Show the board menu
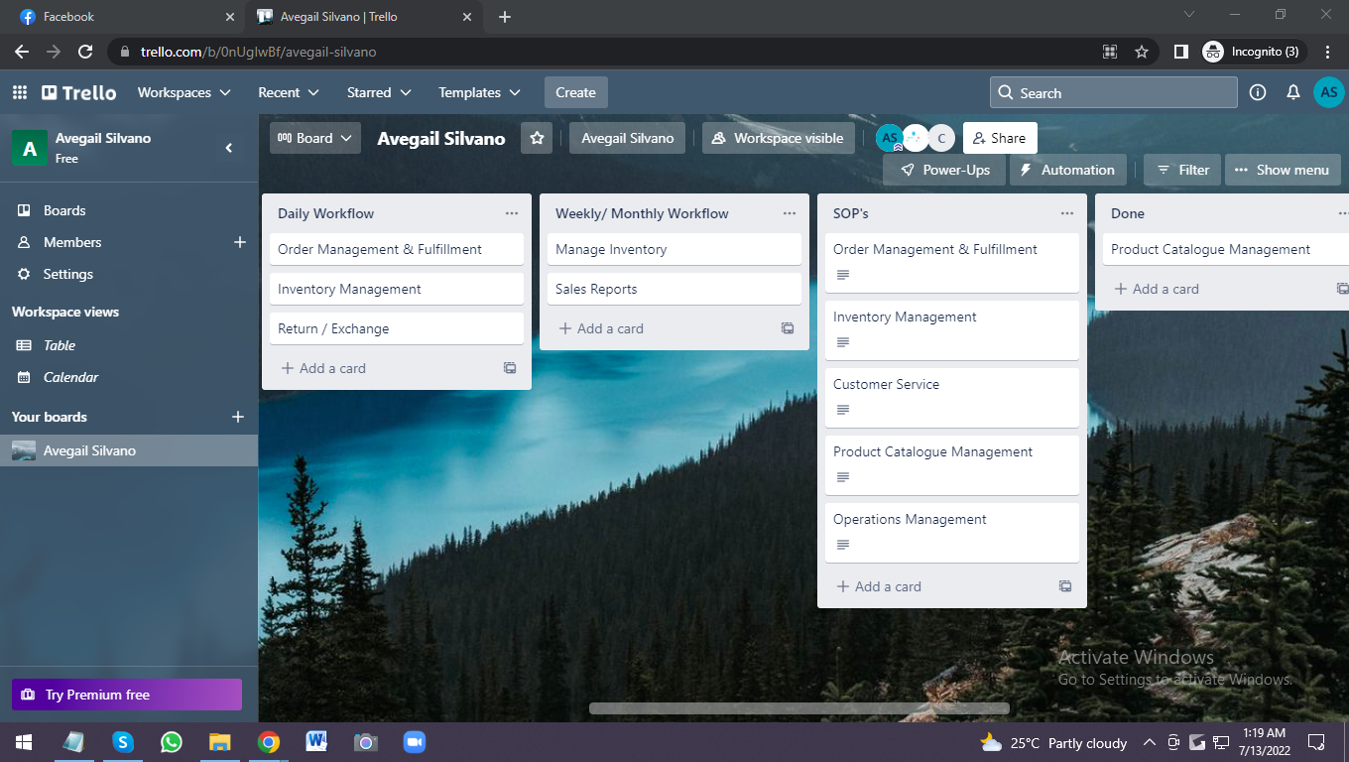Viewport: 1349px width, 762px height. [x=1283, y=170]
